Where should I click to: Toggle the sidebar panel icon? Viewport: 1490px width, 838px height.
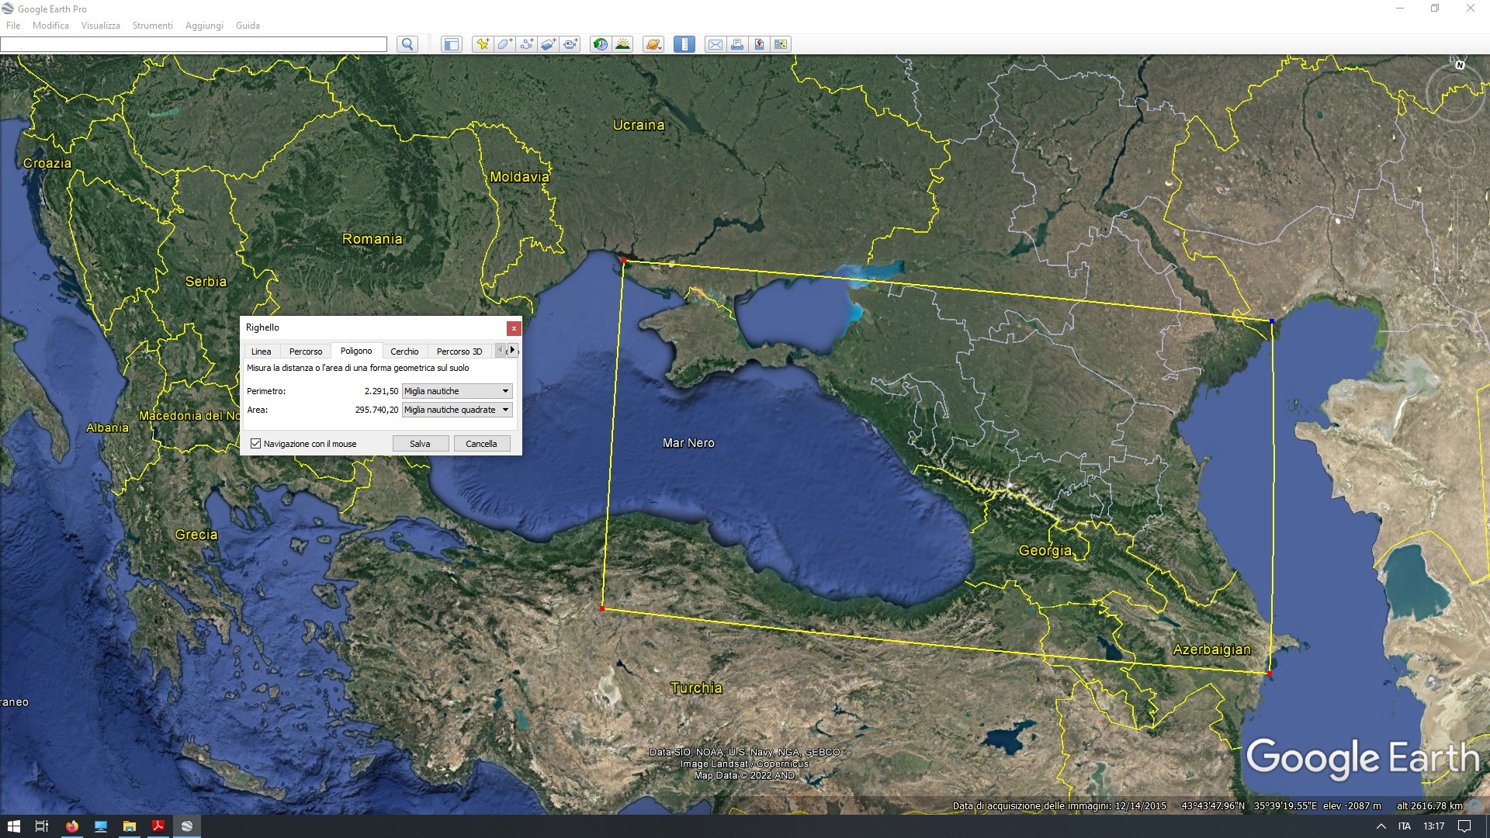click(451, 44)
